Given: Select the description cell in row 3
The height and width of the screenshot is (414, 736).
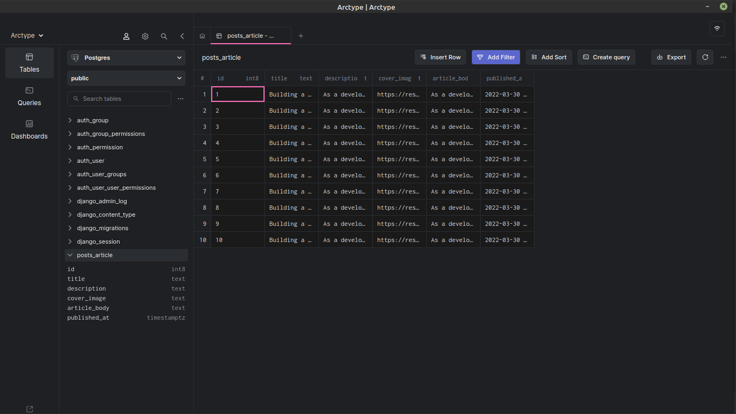Looking at the screenshot, I should tap(345, 127).
